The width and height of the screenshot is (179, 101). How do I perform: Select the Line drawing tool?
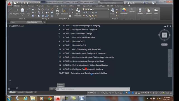tap(10, 11)
